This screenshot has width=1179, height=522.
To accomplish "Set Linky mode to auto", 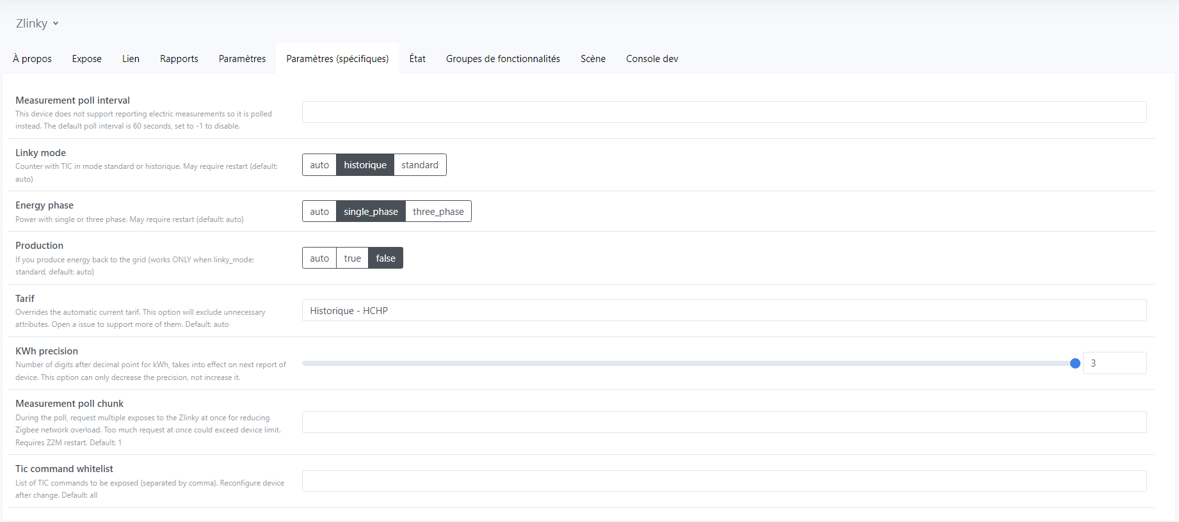I will coord(319,165).
